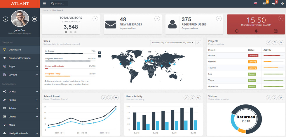Open the Sales date range dropdown
Viewport: 286px width, 137px height.
(172, 42)
